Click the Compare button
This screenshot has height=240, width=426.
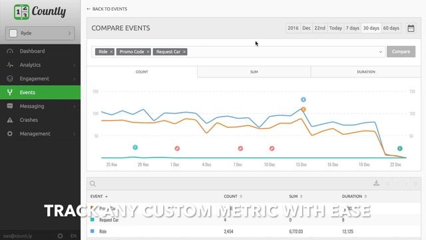401,51
